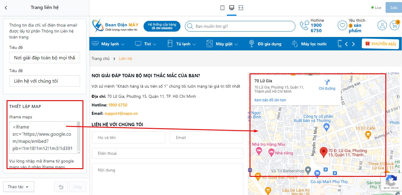This screenshot has height=195, width=402.
Task: Click Xem bản đồ lớn hơn link
Action: [x=270, y=100]
